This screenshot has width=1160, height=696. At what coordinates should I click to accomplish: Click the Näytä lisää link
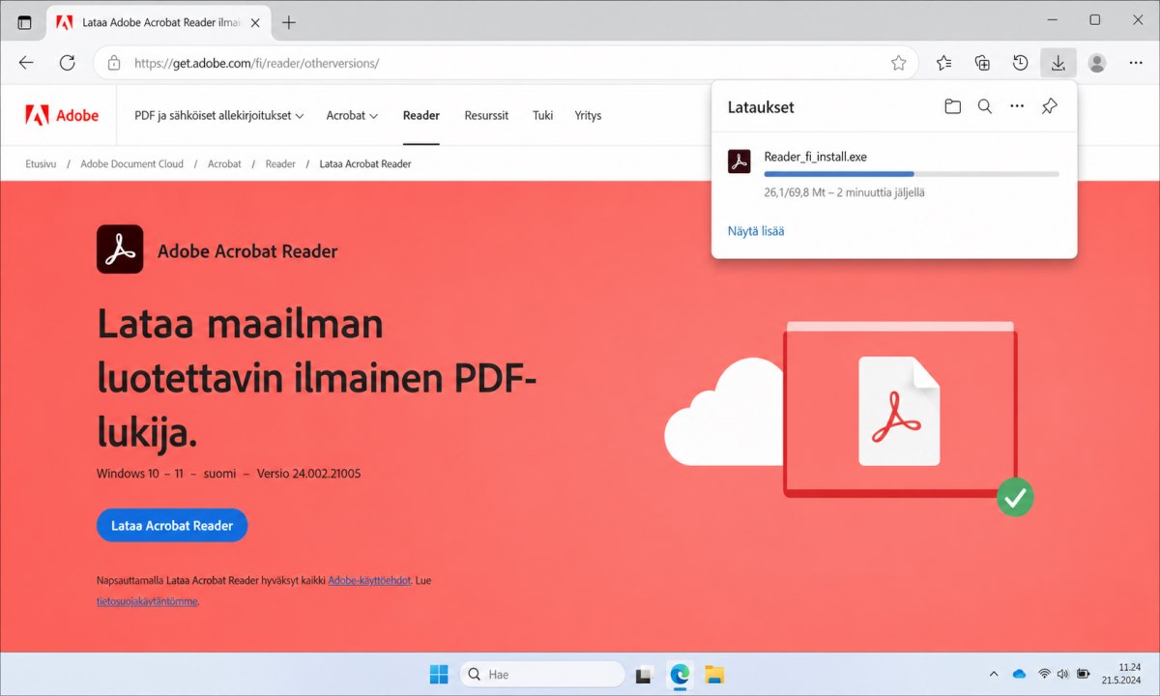[x=756, y=231]
